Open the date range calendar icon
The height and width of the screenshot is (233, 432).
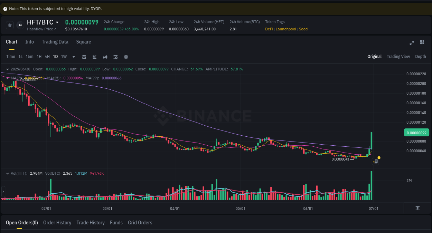click(x=84, y=57)
